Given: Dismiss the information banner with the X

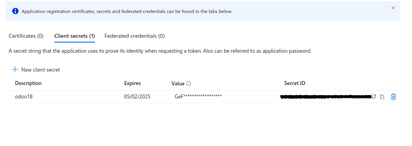Looking at the screenshot, I should (393, 8).
